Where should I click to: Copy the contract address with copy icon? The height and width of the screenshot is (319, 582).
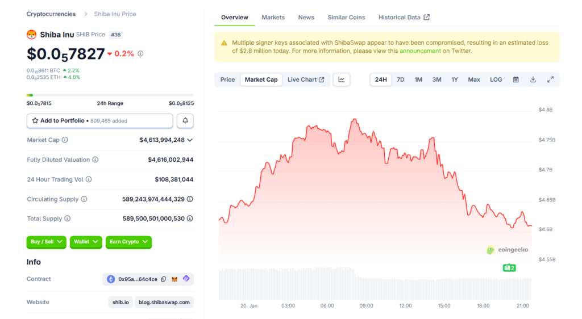[x=164, y=279]
